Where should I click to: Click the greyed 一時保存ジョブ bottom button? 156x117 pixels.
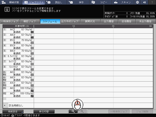coord(119,112)
